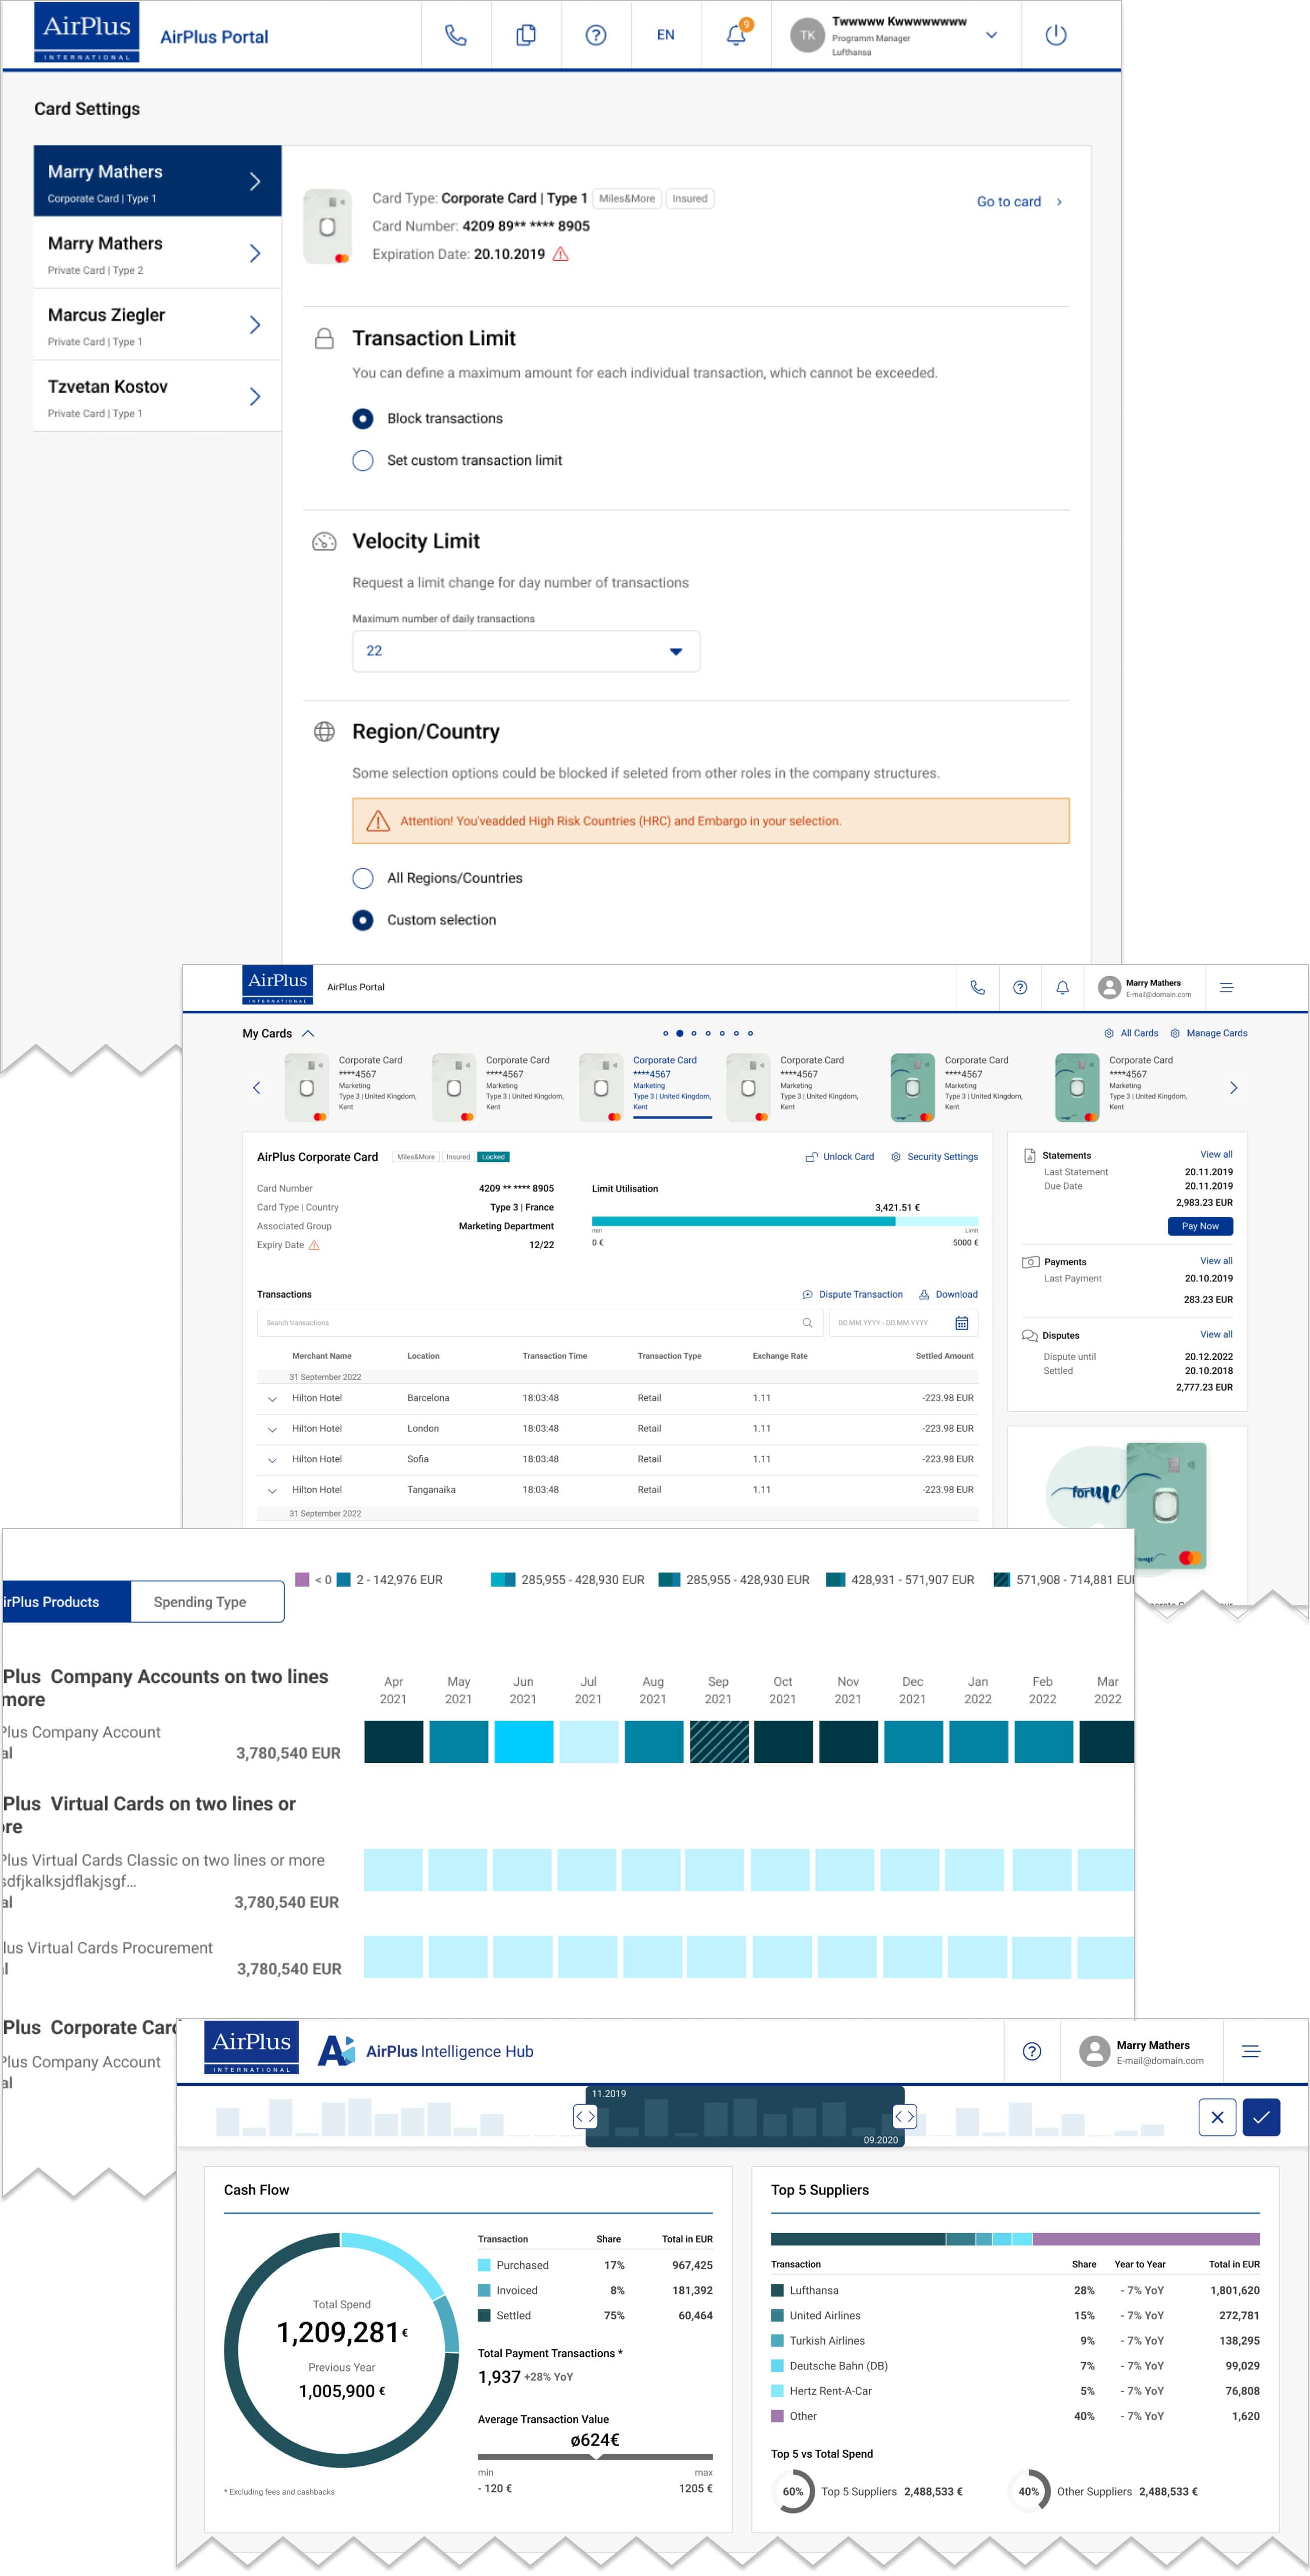Open maximum daily transactions dropdown
The height and width of the screenshot is (2576, 1310).
(x=525, y=651)
